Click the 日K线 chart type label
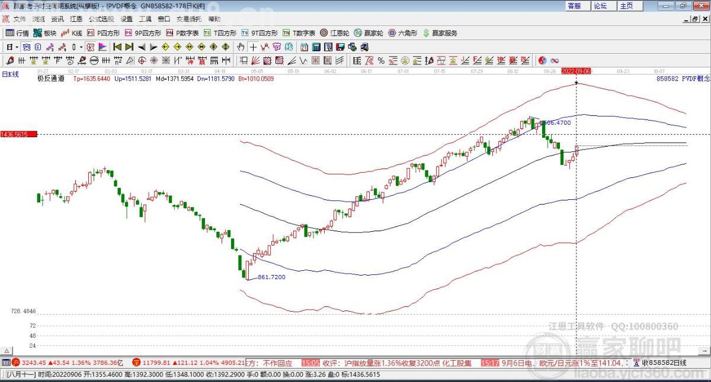Screen dimensions: 711x382 click(x=10, y=75)
